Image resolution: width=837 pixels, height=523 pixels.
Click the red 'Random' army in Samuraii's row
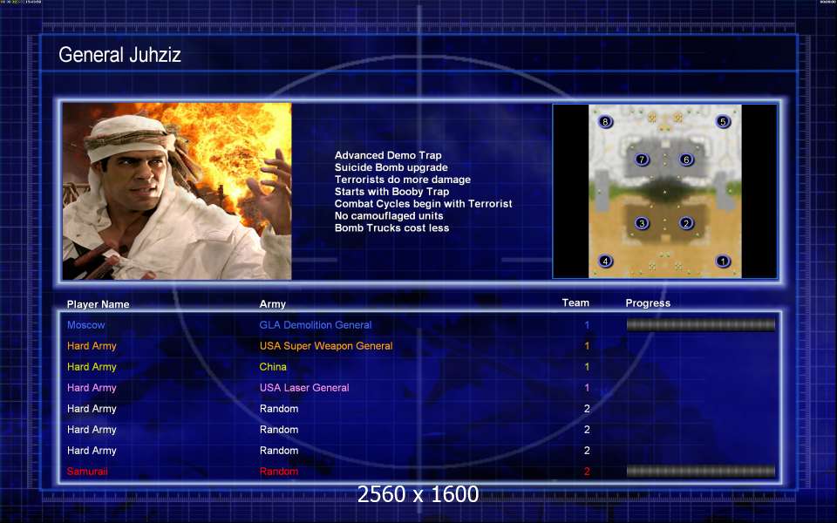(x=279, y=472)
